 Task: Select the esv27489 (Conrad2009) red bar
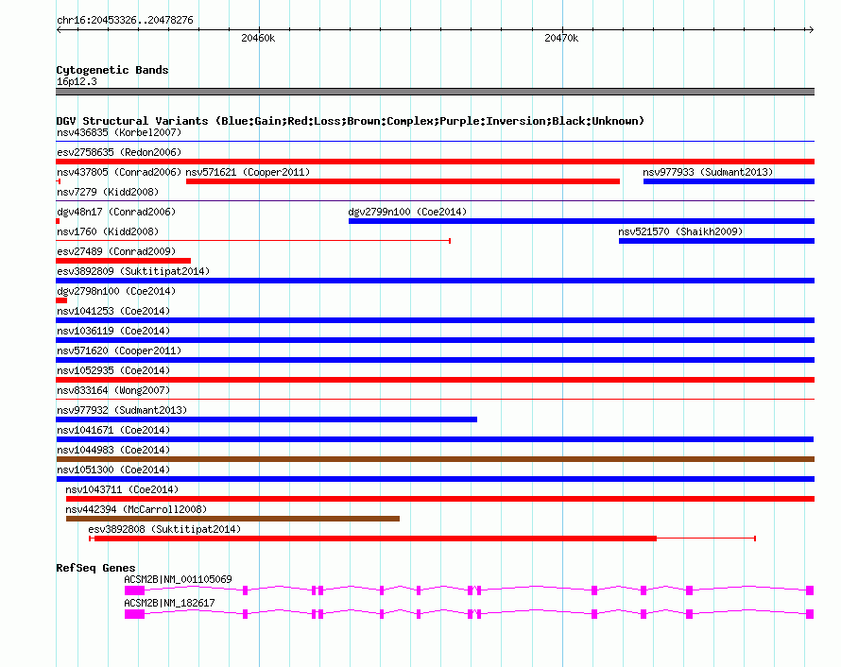click(x=124, y=261)
